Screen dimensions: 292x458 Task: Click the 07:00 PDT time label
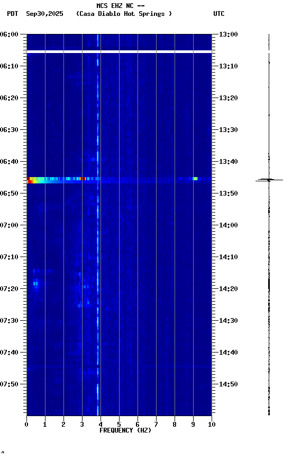click(x=9, y=225)
